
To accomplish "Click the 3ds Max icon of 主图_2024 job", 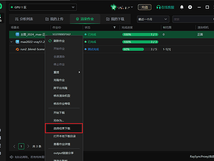I will [x=17, y=34].
